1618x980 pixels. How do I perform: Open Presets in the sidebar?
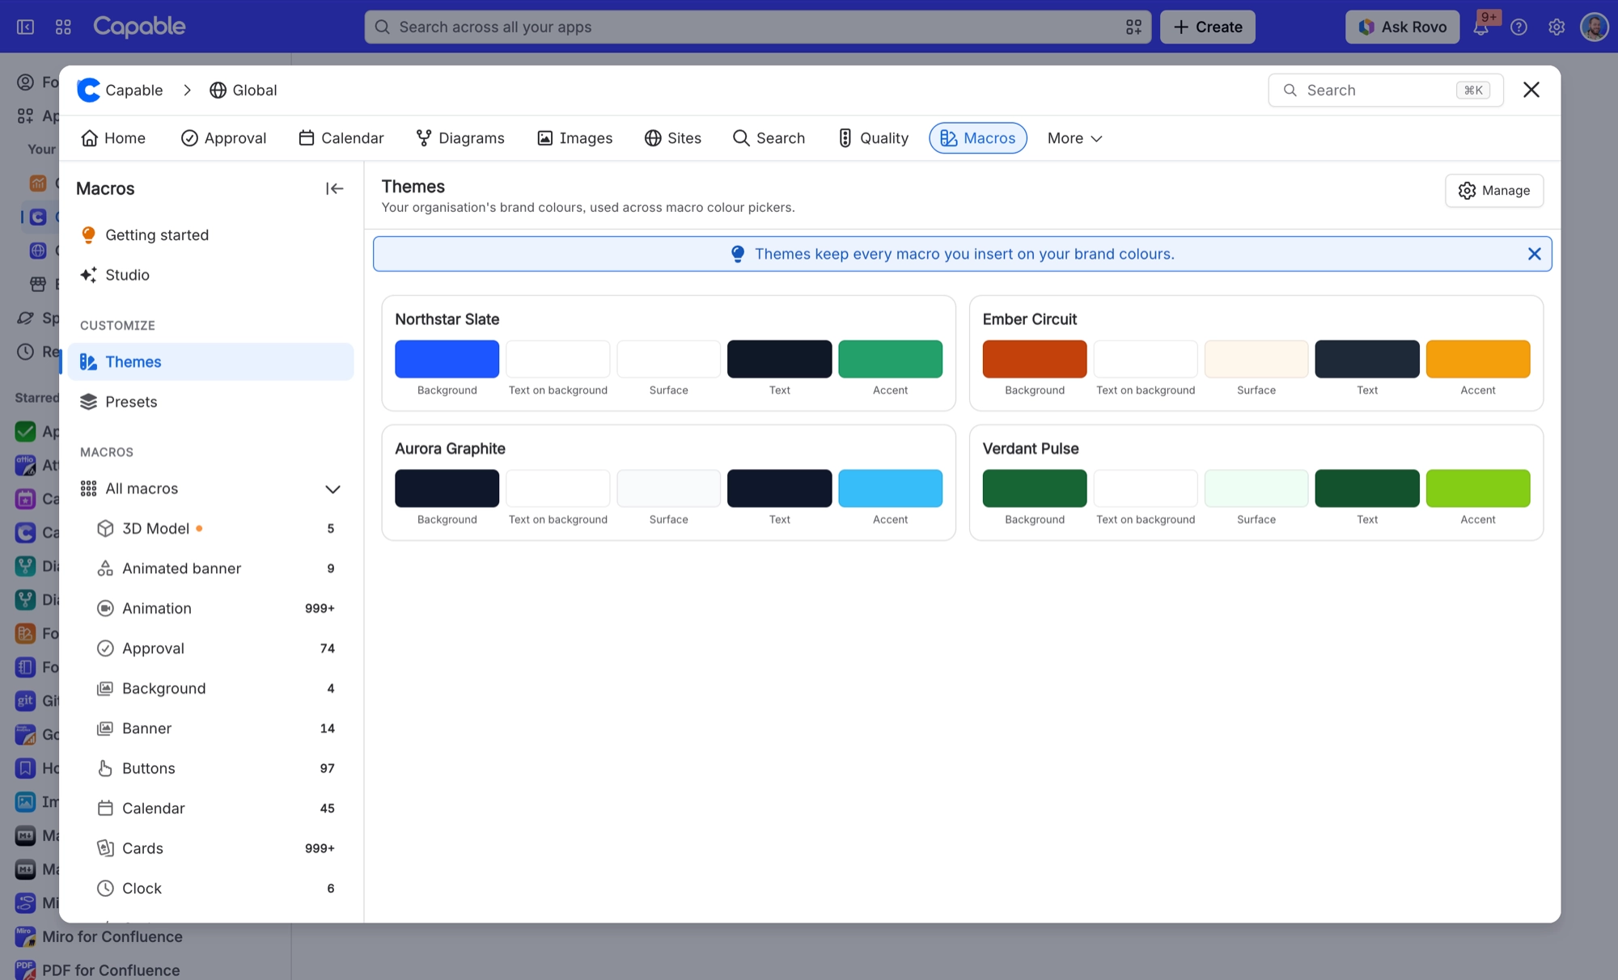tap(211, 402)
